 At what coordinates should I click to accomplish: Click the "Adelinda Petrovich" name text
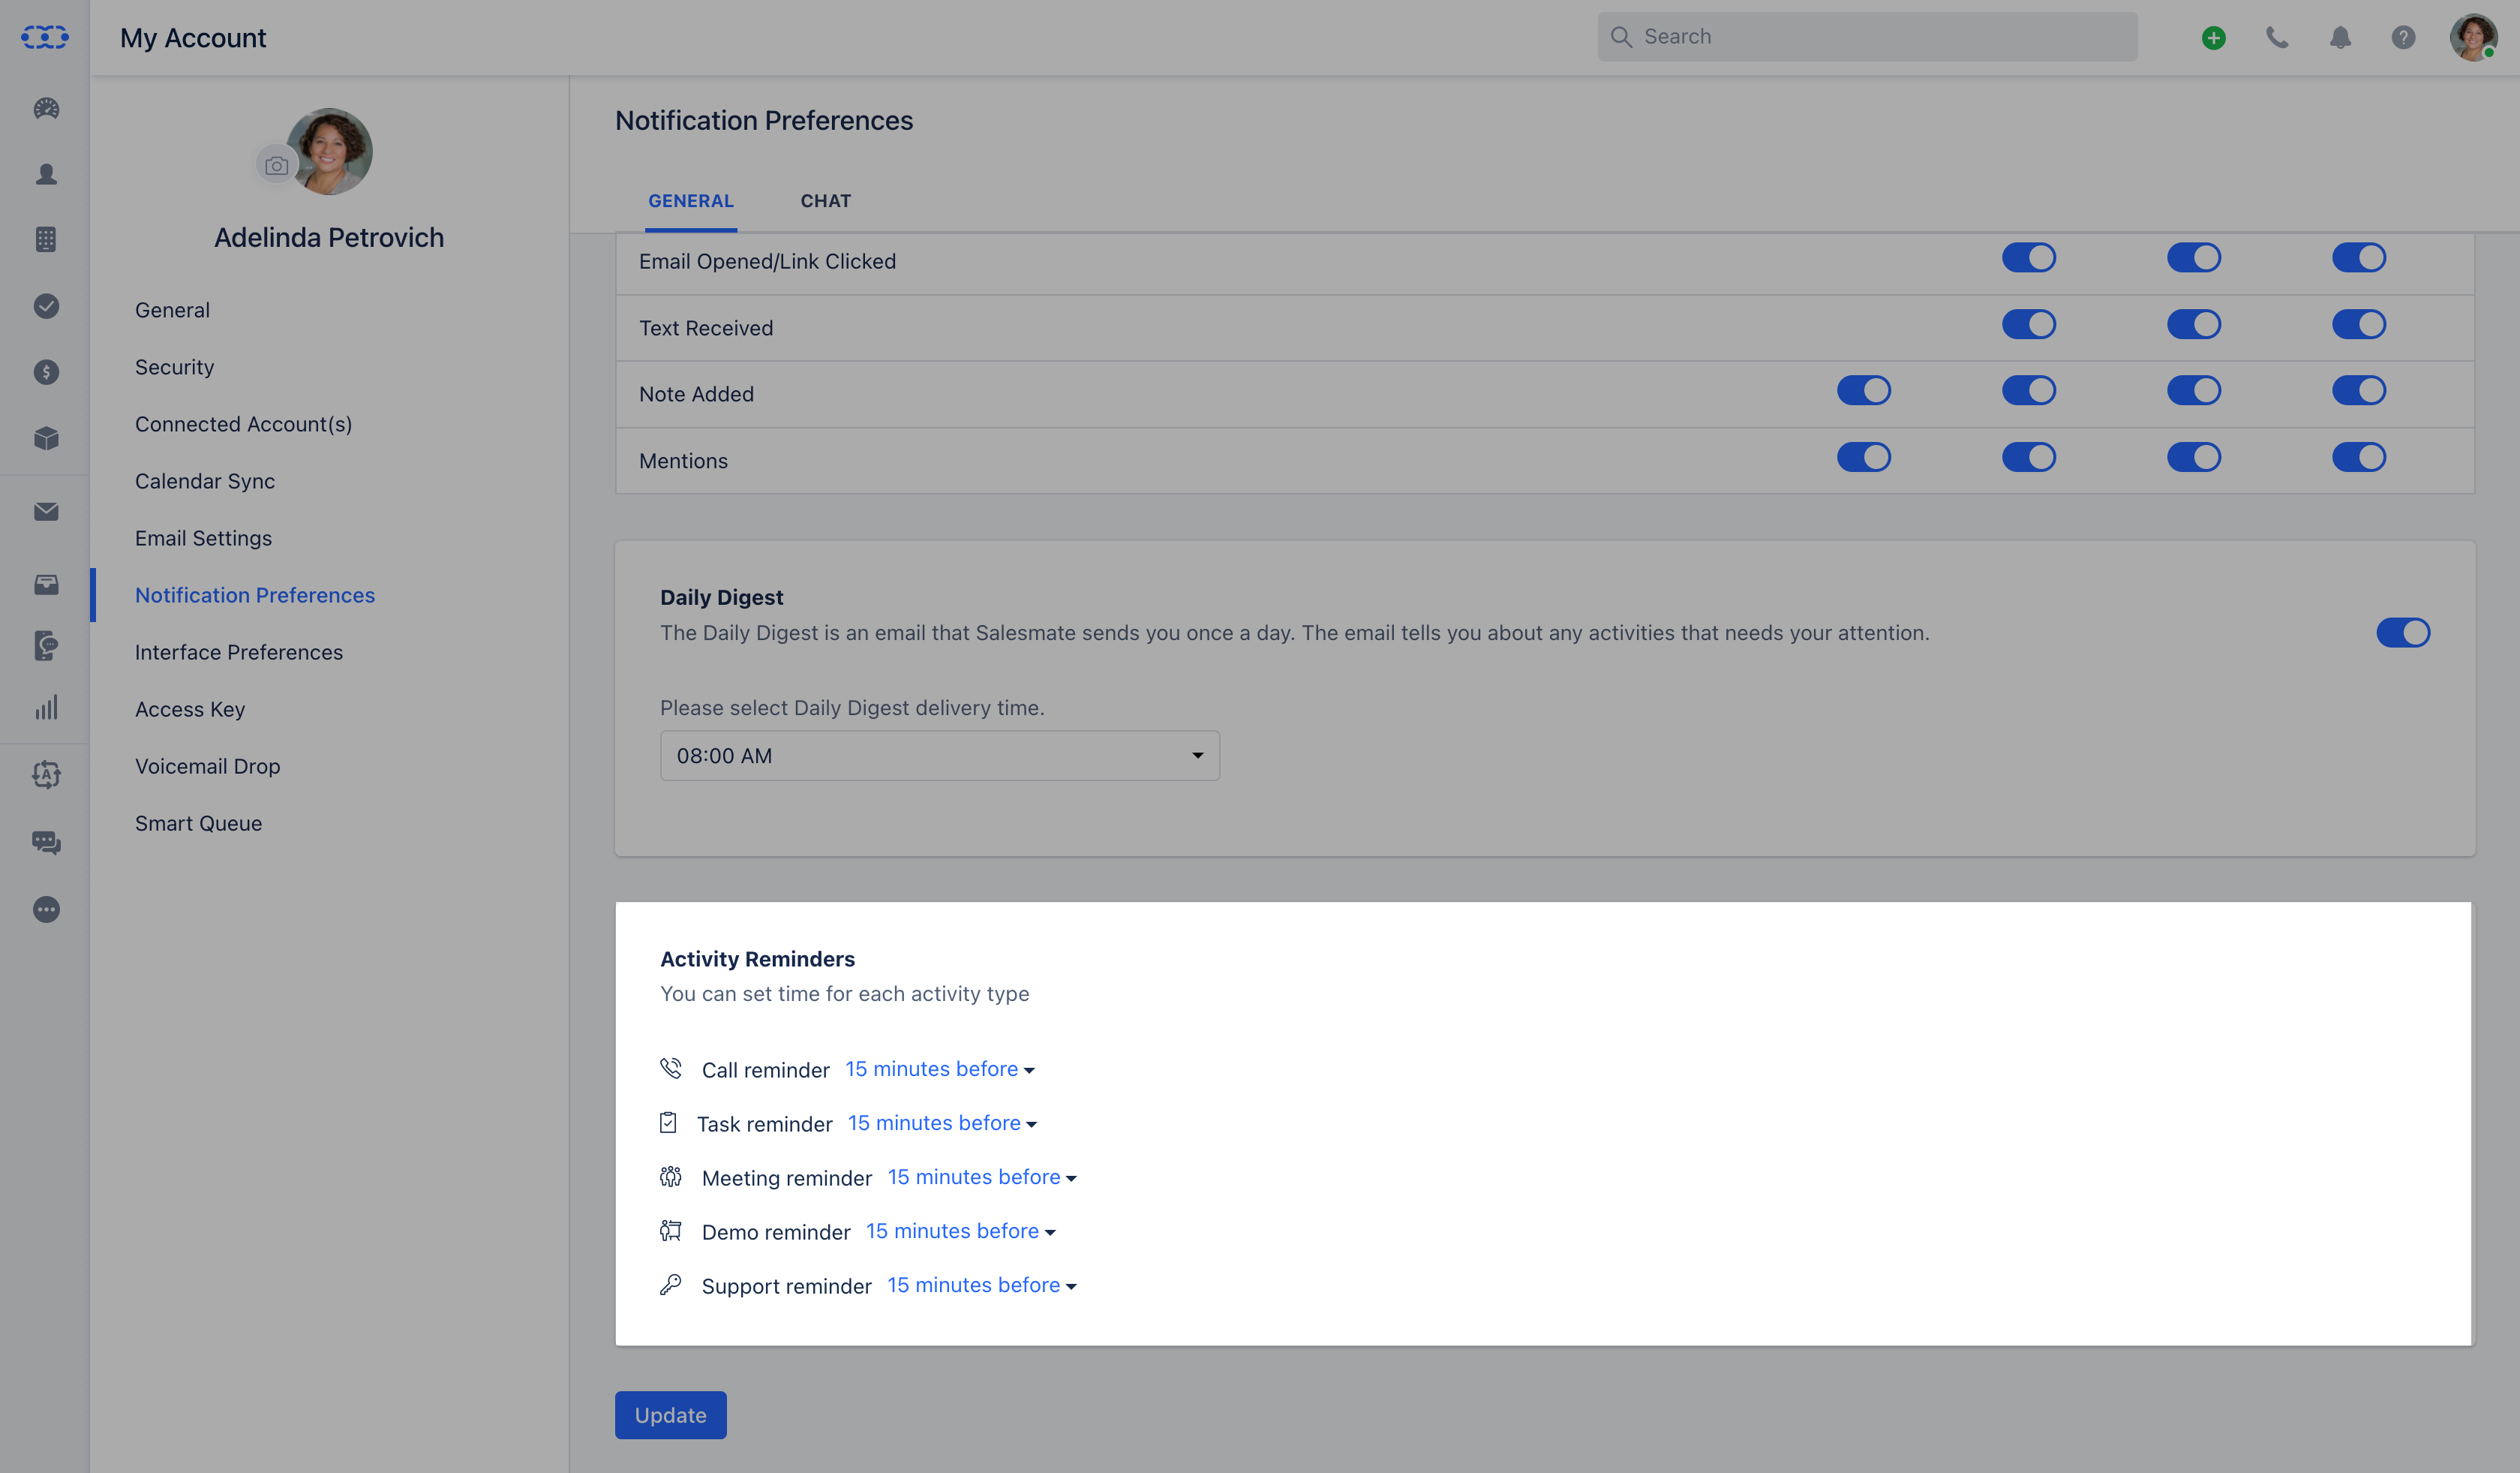(x=329, y=237)
